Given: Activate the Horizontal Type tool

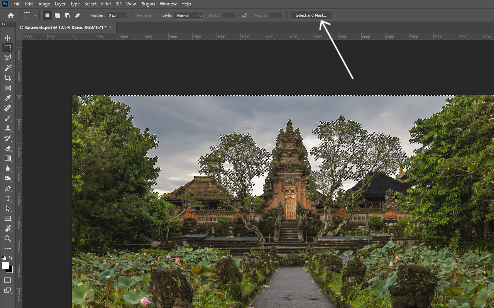Looking at the screenshot, I should pyautogui.click(x=7, y=198).
